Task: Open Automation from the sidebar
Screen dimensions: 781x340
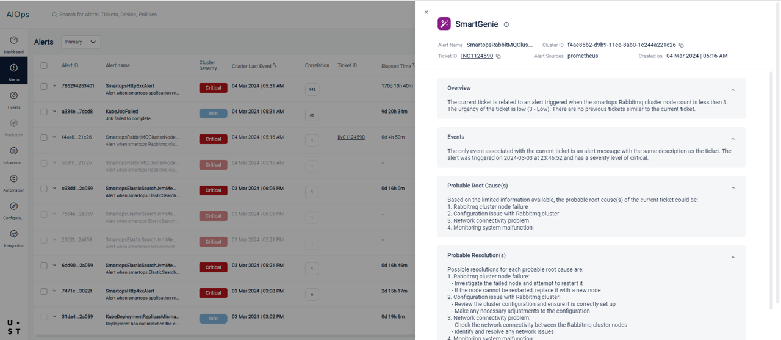Action: (13, 182)
